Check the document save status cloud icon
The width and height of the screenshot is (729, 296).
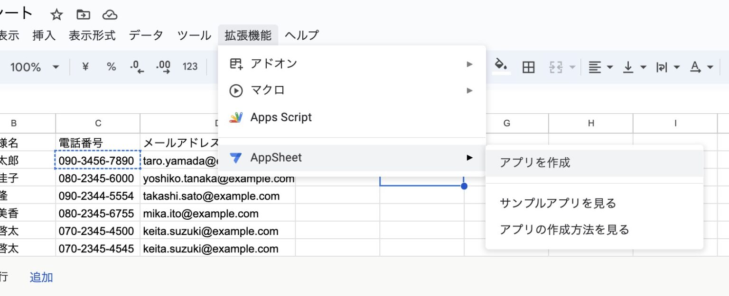point(110,14)
